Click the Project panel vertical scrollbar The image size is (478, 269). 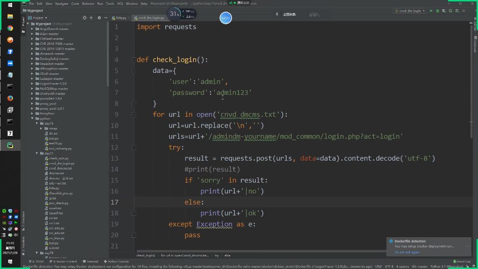pos(108,54)
